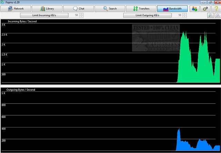Screen dimensions: 221x153
Task: Increase outgoing limit with up arrow
Action: 184,14
